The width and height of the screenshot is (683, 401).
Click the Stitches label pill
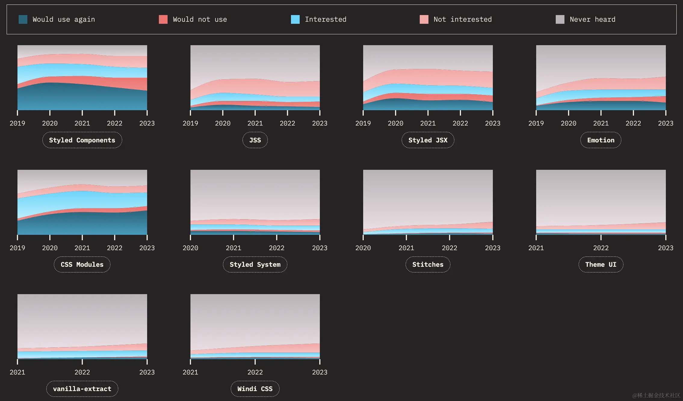pyautogui.click(x=428, y=265)
